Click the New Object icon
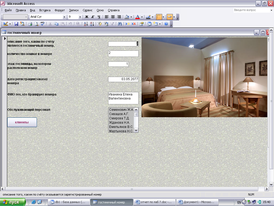Image resolution: width=274 pixels, height=206 pixels. [155, 24]
